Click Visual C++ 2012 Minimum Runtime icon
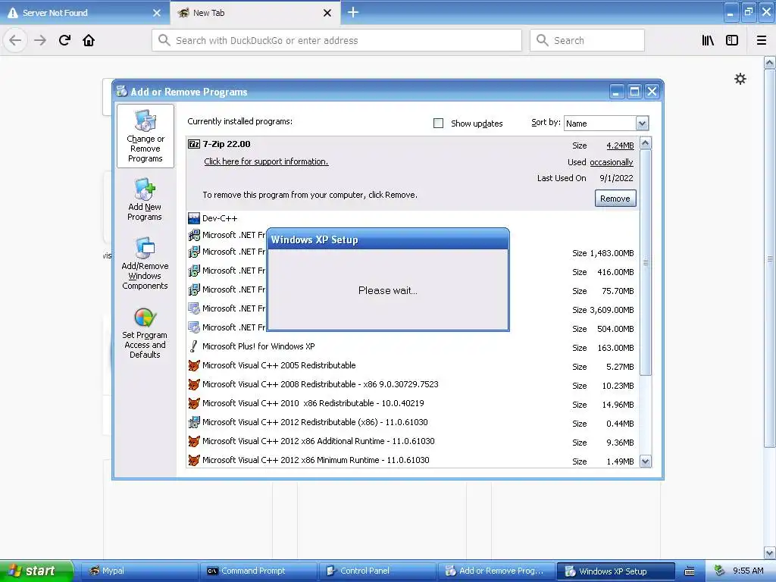This screenshot has height=582, width=776. pos(194,460)
